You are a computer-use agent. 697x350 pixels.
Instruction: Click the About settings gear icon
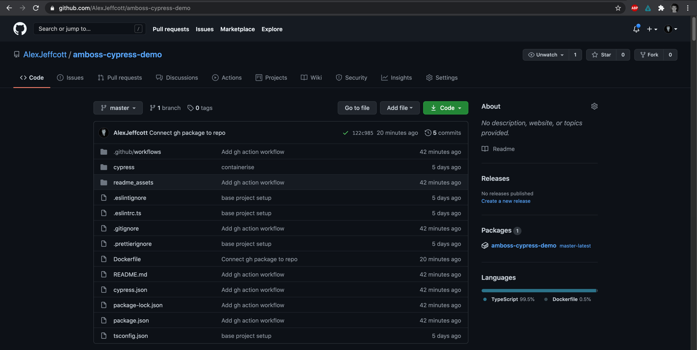click(x=594, y=106)
